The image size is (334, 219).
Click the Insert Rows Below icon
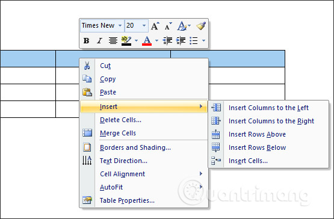click(x=216, y=147)
